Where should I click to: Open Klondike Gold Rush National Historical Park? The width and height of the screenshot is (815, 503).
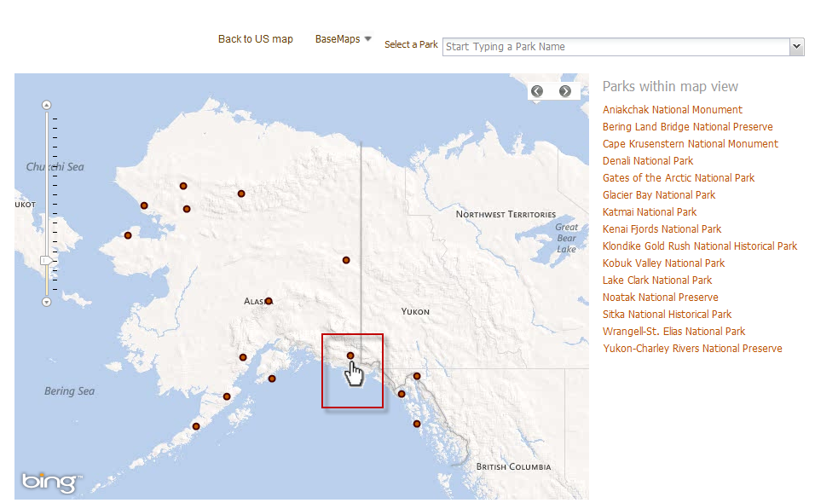click(699, 246)
